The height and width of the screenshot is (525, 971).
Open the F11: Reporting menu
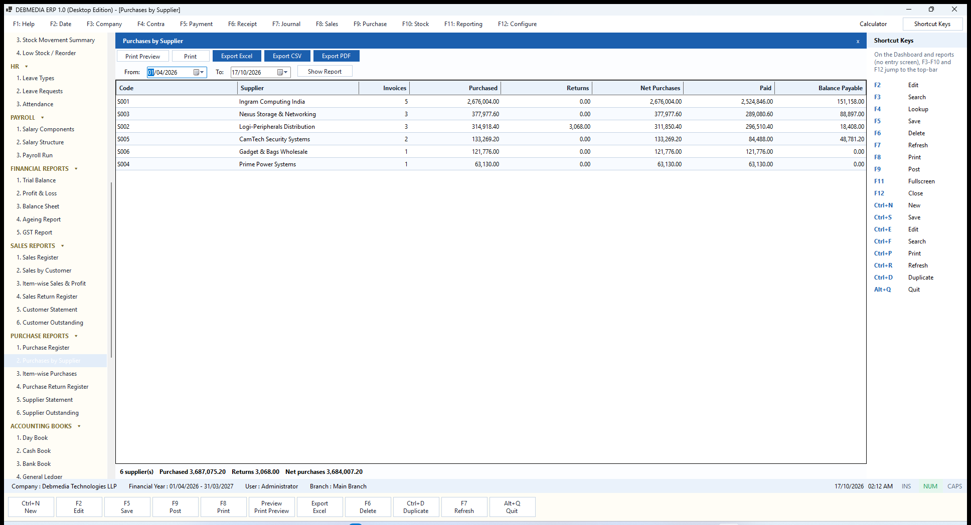coord(463,24)
